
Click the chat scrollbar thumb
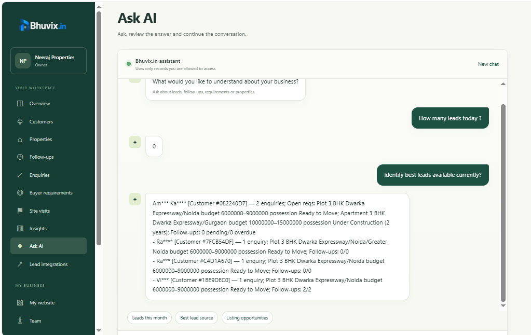503,203
